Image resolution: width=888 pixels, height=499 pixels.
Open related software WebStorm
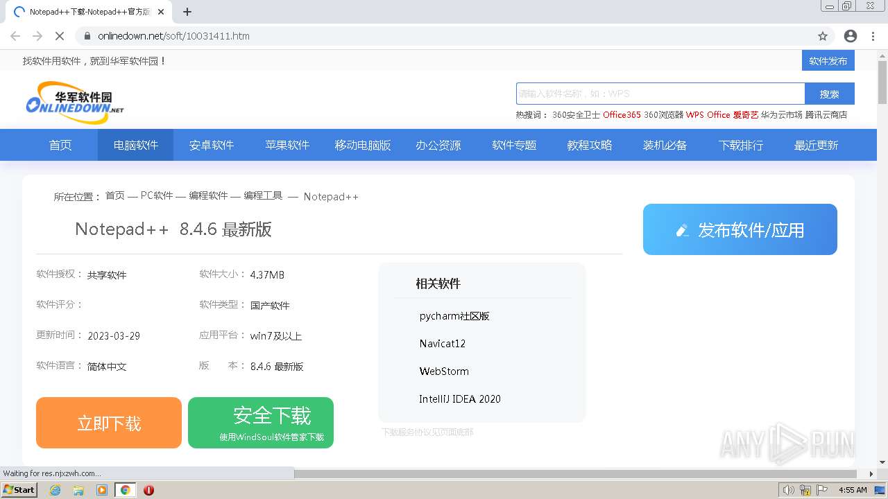pos(444,371)
